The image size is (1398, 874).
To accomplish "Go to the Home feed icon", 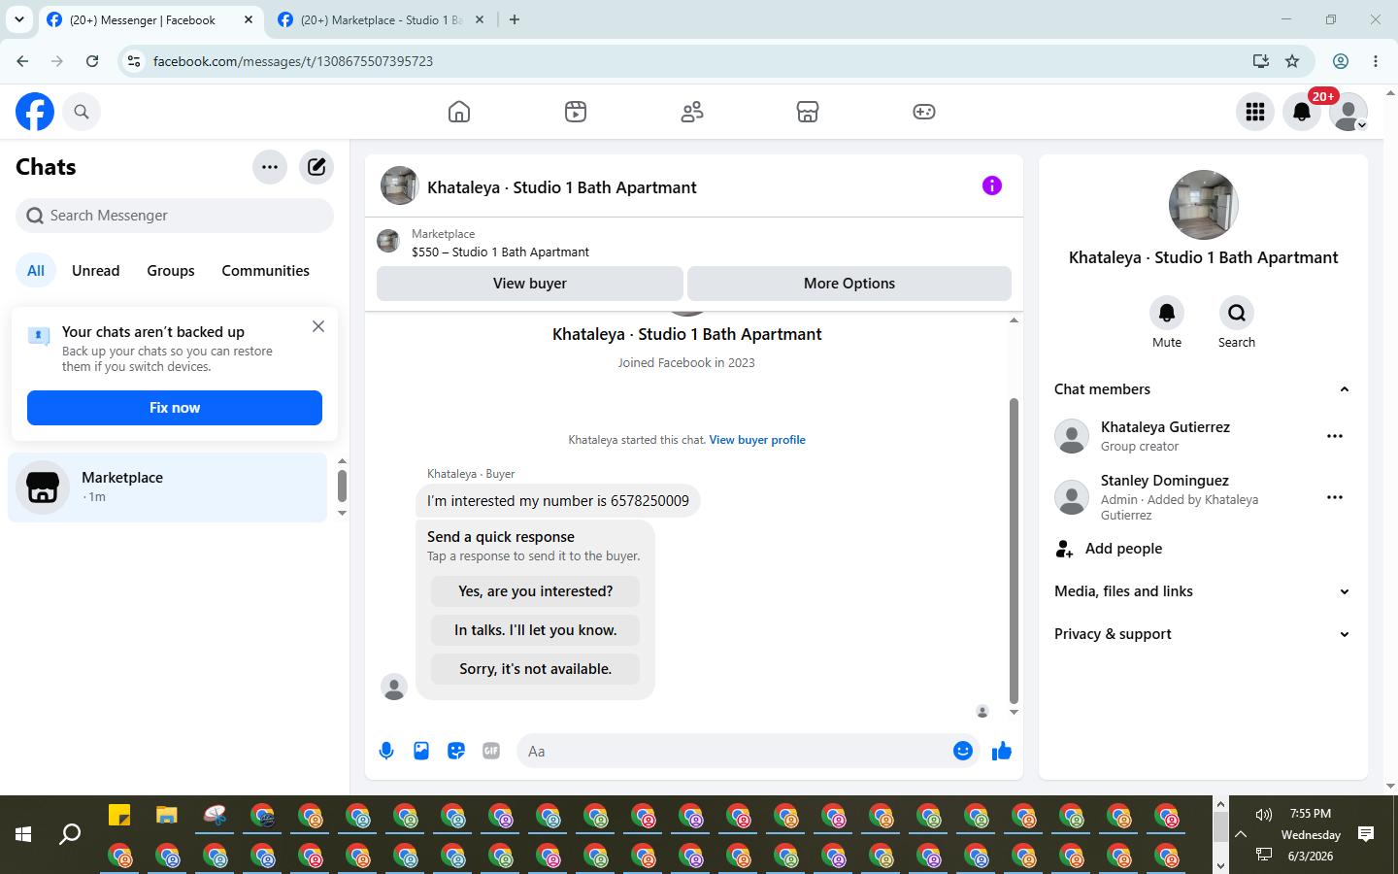I will 459,112.
